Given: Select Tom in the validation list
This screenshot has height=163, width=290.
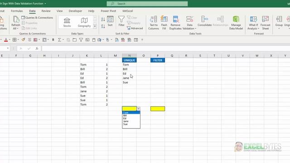Looking at the screenshot, I should pyautogui.click(x=131, y=113).
